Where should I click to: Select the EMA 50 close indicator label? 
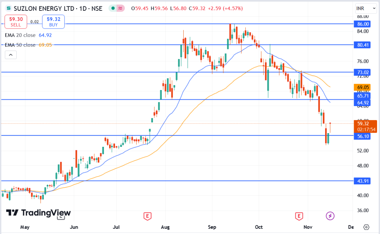pyautogui.click(x=20, y=45)
